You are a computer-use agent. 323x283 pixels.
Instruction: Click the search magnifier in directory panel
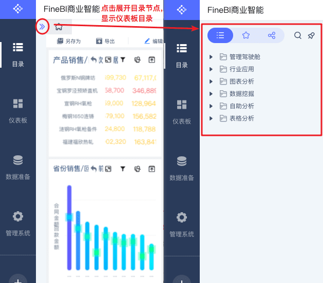pos(298,35)
